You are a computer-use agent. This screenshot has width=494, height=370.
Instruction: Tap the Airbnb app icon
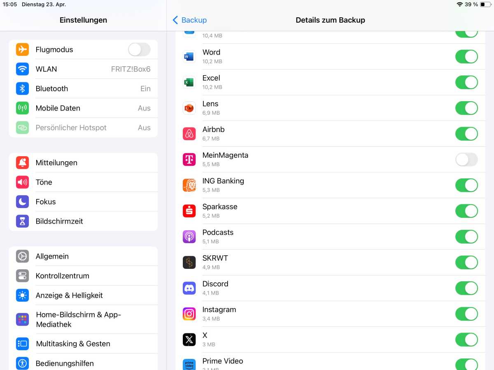[x=189, y=134]
